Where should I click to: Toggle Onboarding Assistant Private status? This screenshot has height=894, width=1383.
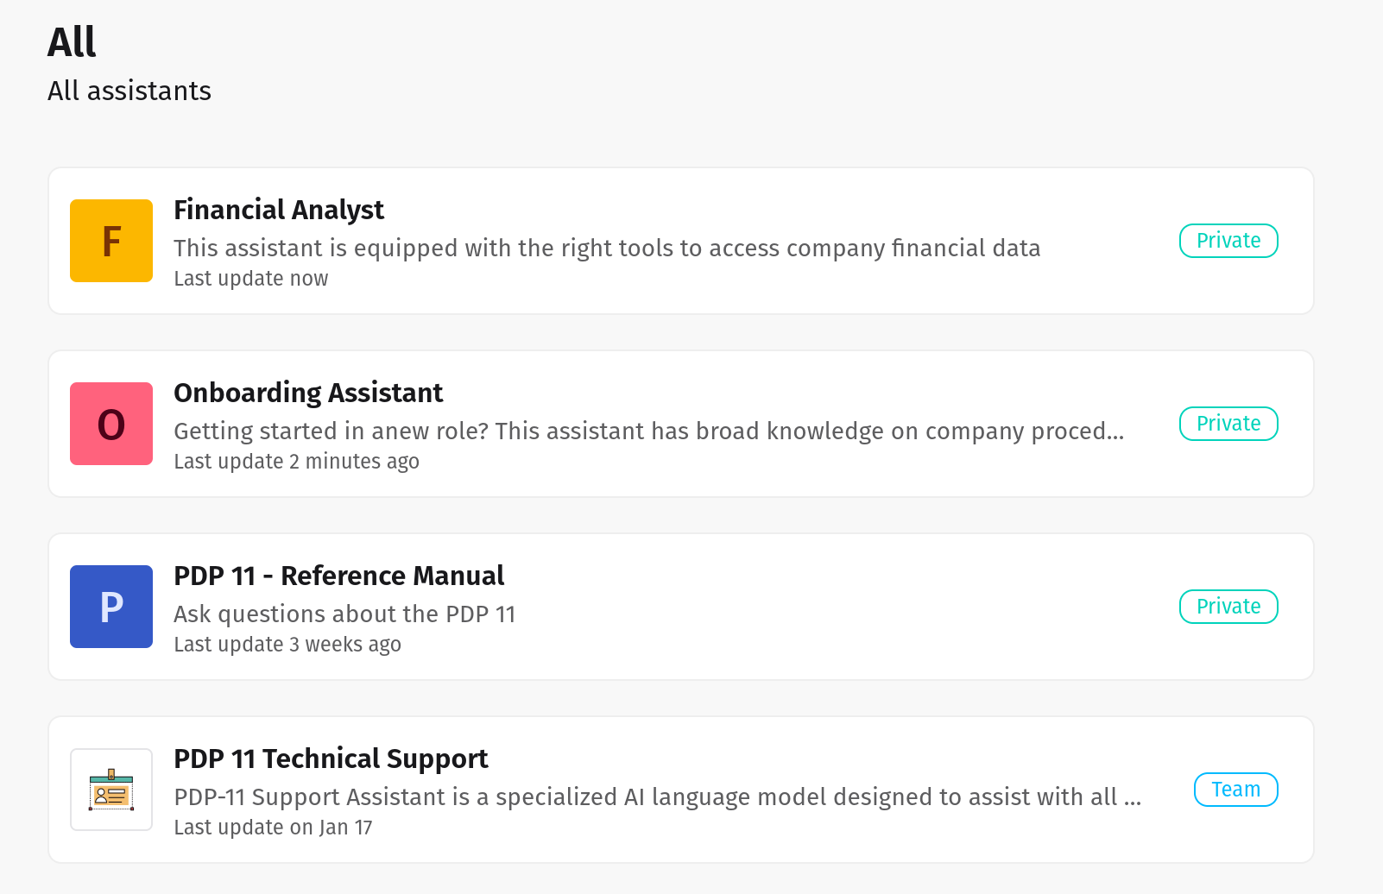1228,424
